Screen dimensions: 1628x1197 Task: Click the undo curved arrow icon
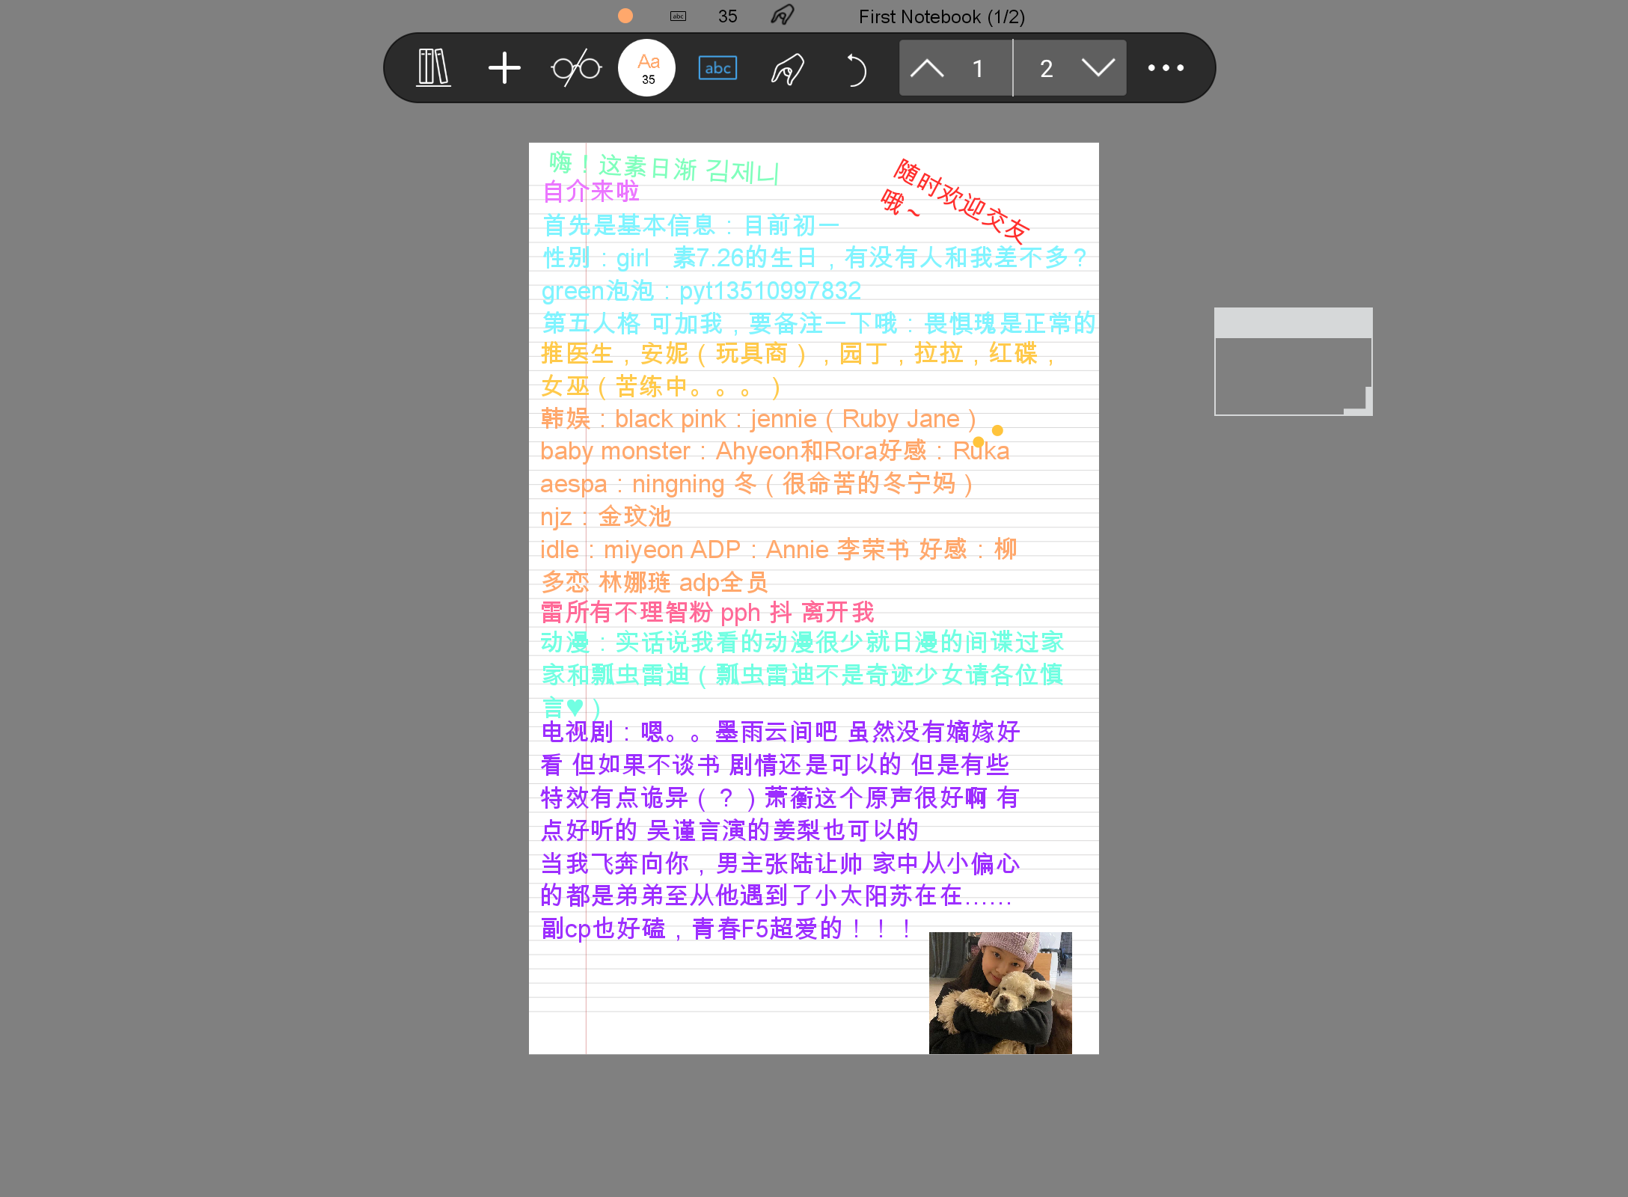click(856, 70)
